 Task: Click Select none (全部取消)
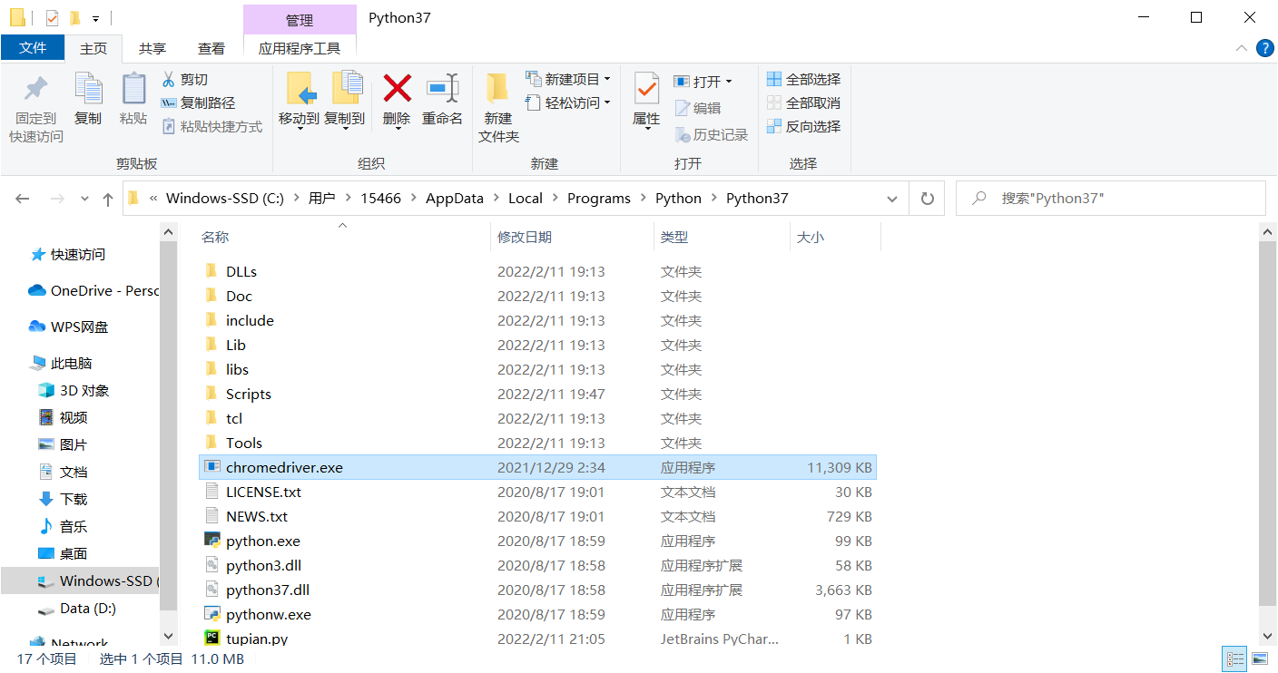point(803,102)
